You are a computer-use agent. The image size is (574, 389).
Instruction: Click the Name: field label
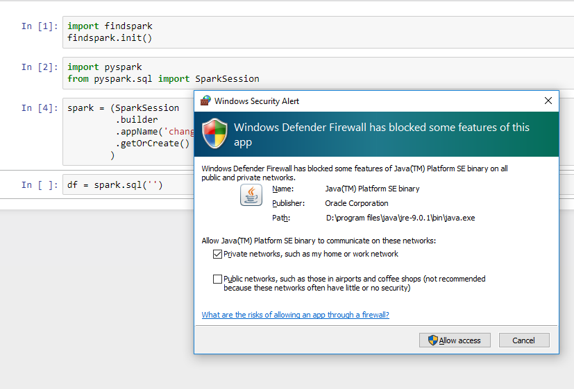click(282, 189)
